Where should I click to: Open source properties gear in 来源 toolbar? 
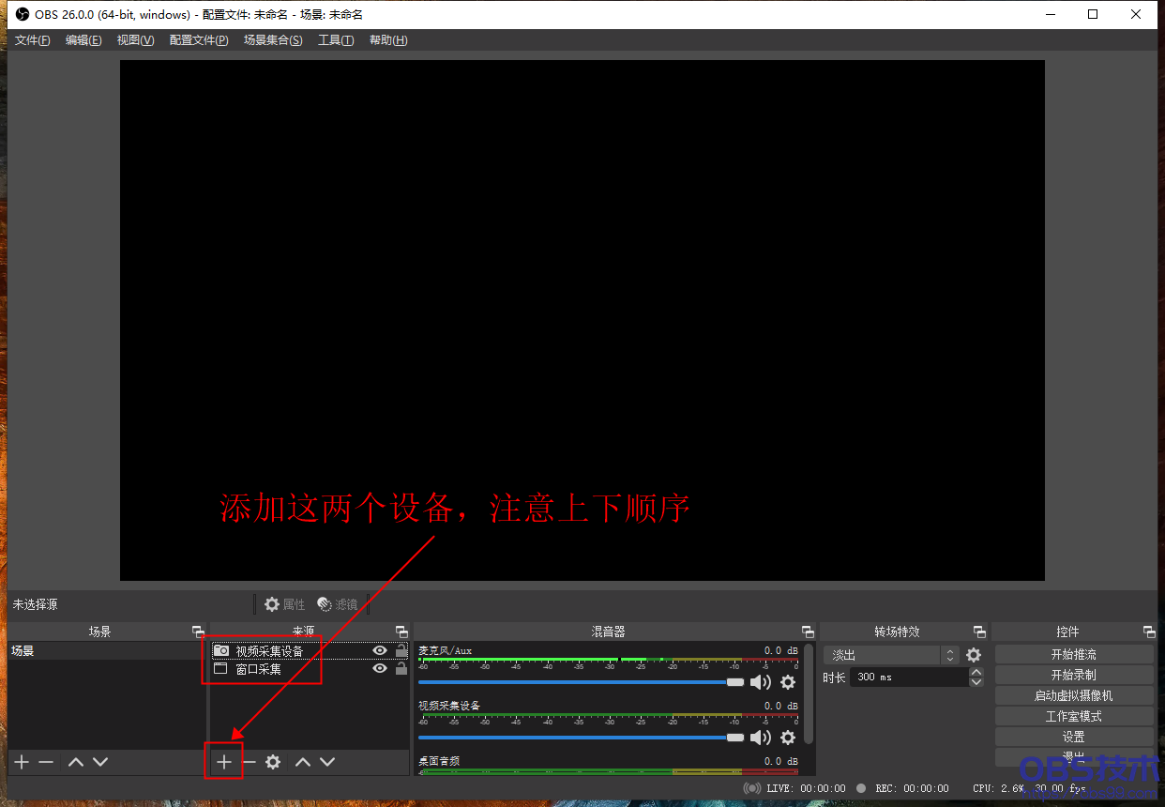[x=273, y=762]
